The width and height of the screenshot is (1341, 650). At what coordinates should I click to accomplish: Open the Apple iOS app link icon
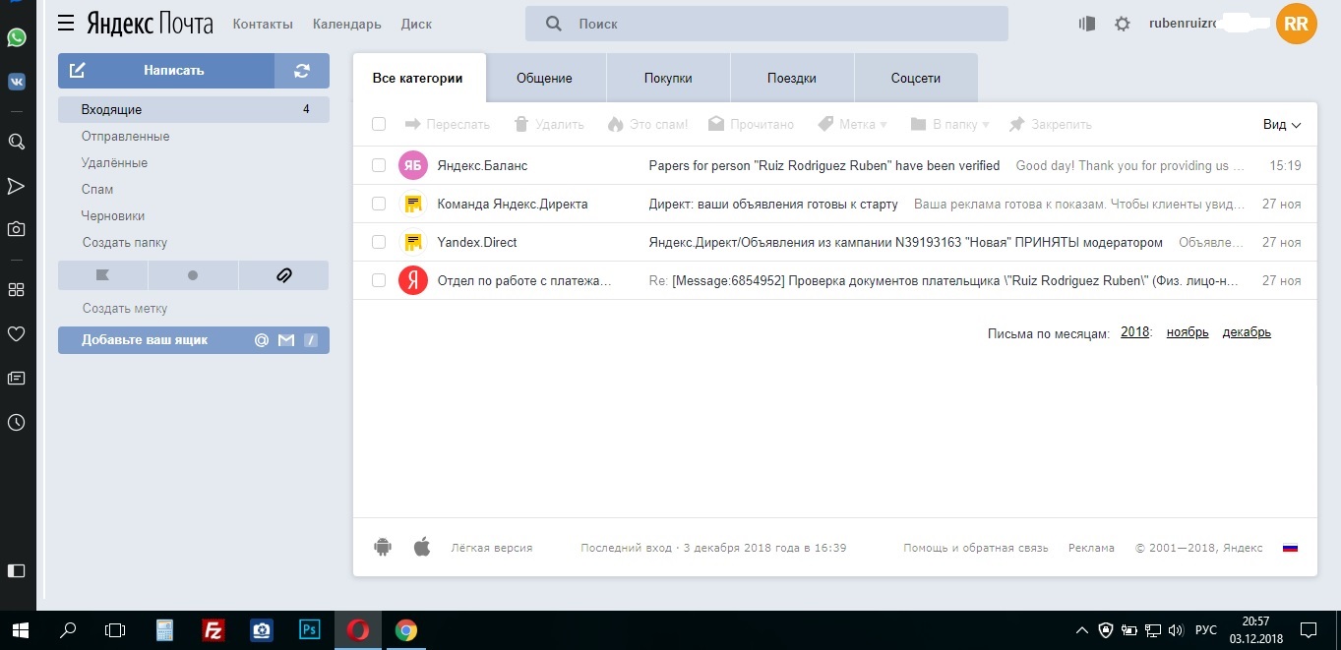(x=422, y=547)
